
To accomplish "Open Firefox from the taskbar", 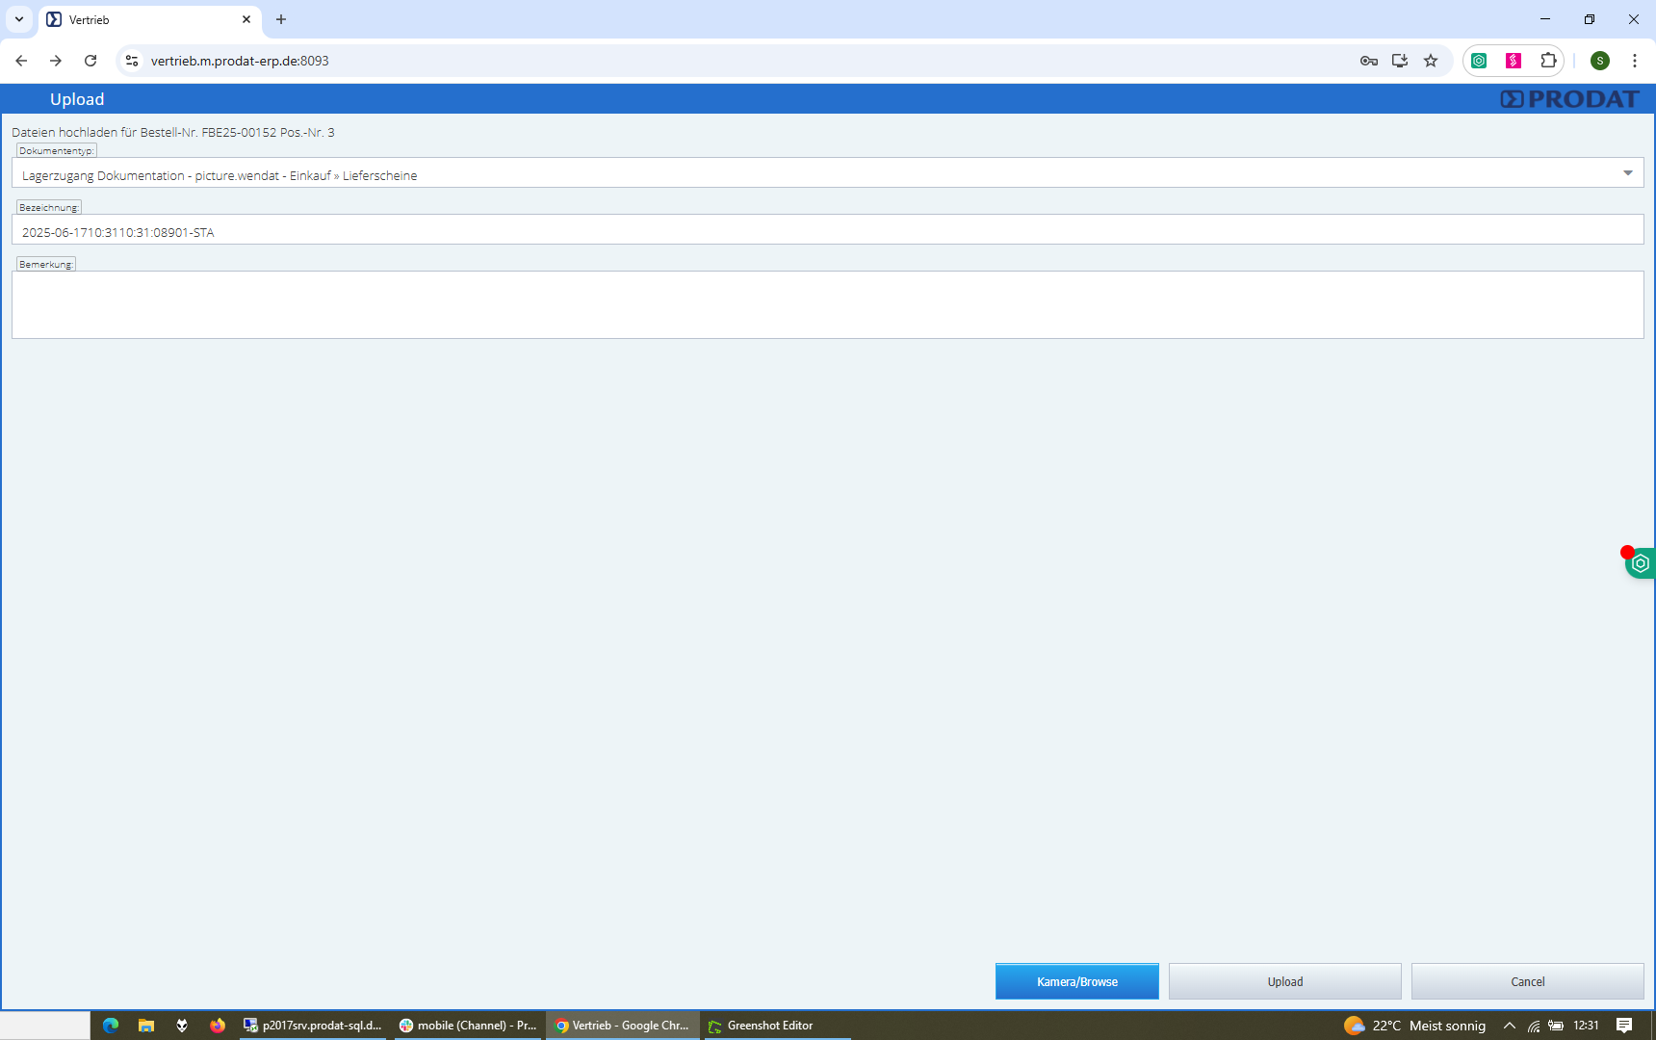I will (218, 1026).
